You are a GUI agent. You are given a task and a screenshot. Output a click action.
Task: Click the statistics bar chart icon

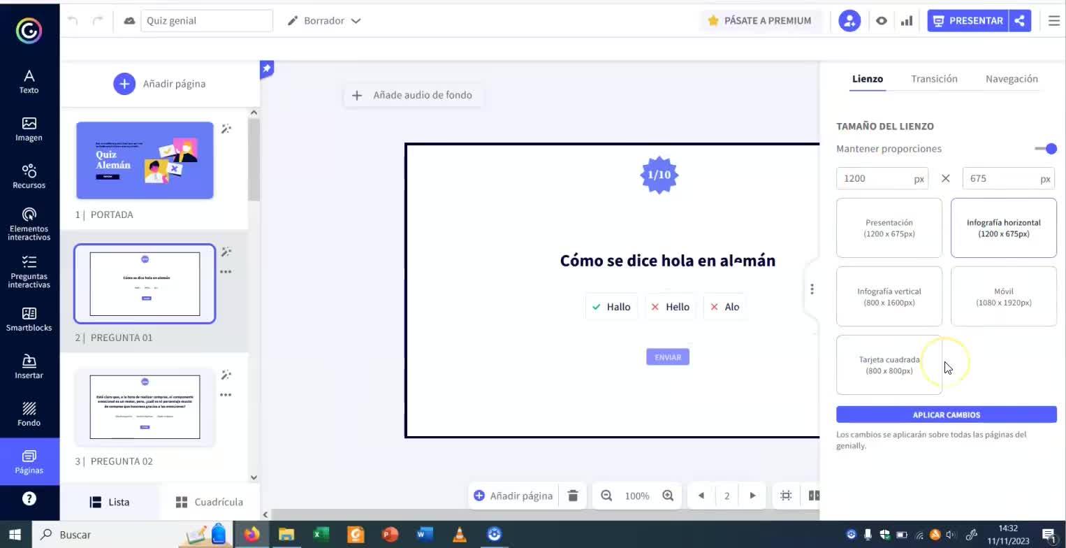tap(907, 21)
